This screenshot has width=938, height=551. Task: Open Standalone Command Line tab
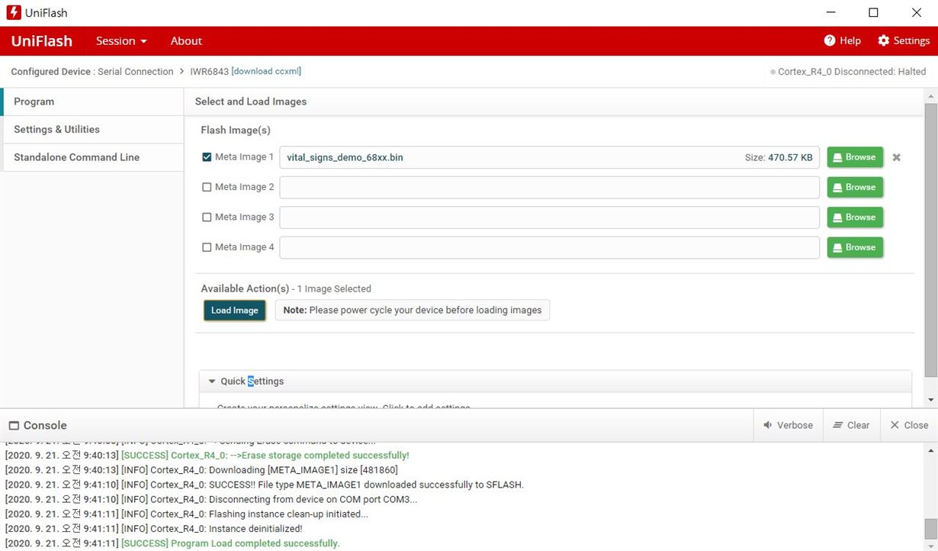point(92,157)
